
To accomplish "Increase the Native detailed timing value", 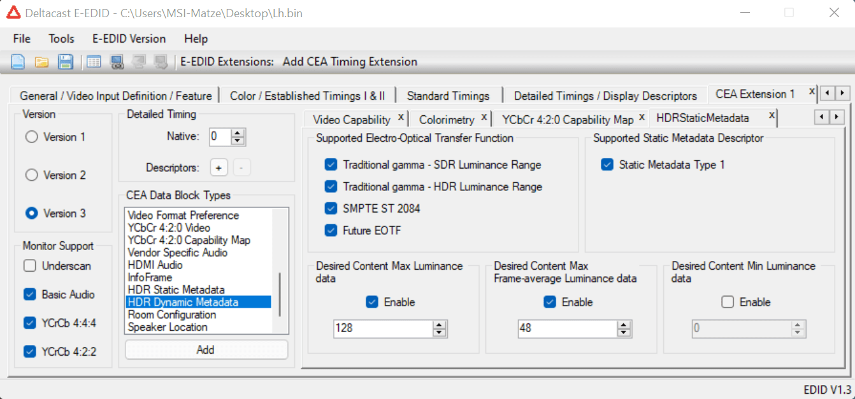I will (238, 133).
